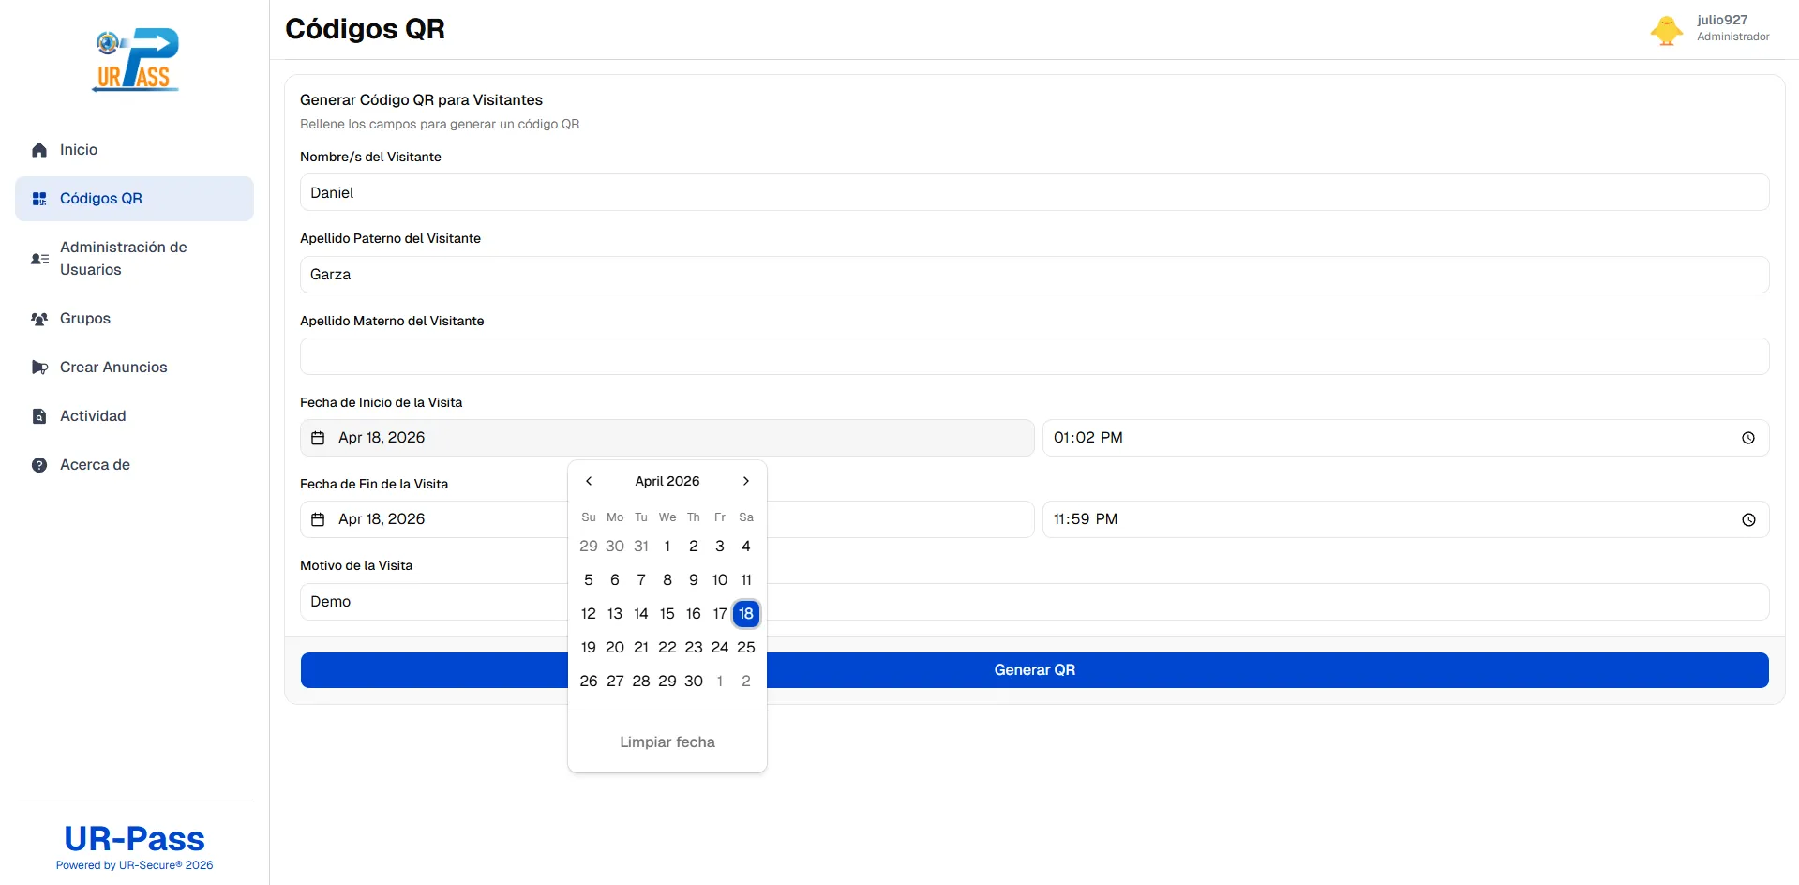Choose April 9 in the calendar

point(694,580)
